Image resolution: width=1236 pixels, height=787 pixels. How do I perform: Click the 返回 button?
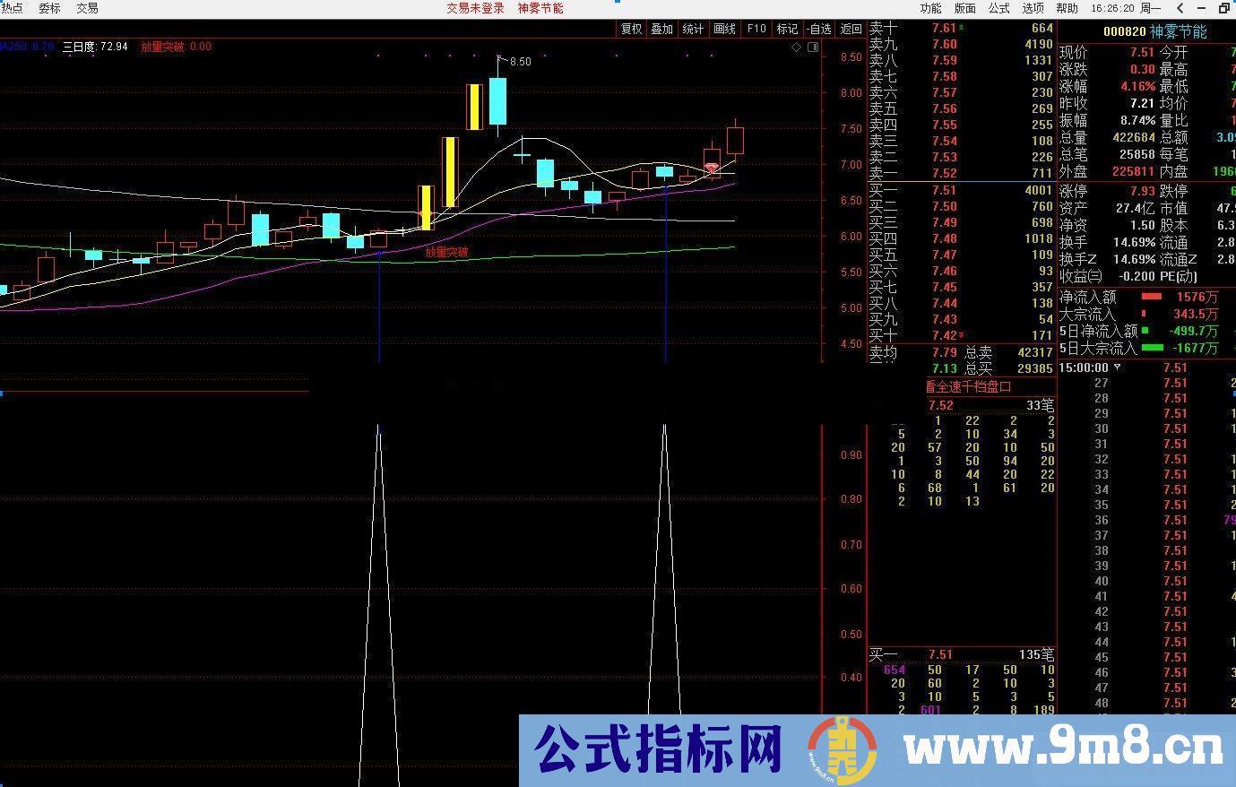coord(851,29)
